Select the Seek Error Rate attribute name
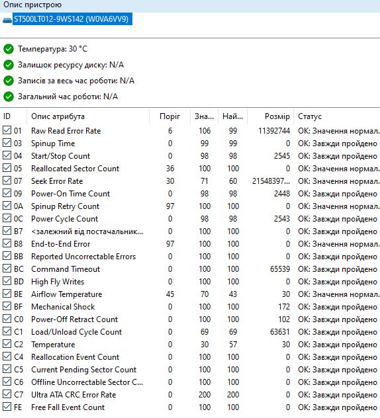 pos(57,181)
